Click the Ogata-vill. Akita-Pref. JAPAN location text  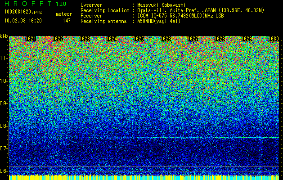(x=201, y=10)
